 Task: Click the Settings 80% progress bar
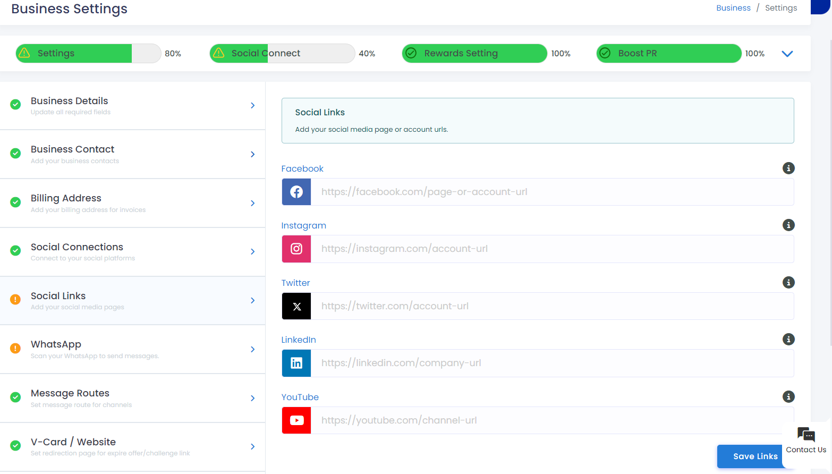point(88,53)
